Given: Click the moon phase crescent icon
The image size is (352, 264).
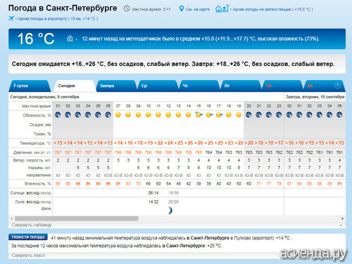Looking at the screenshot, I should tap(170, 211).
